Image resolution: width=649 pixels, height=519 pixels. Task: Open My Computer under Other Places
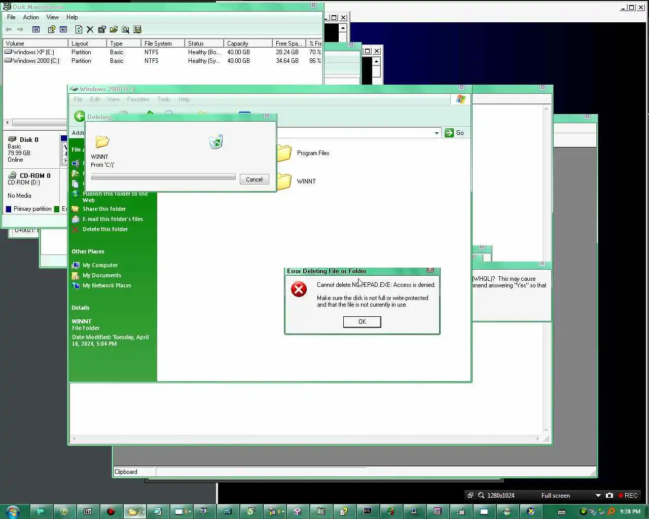pyautogui.click(x=100, y=265)
